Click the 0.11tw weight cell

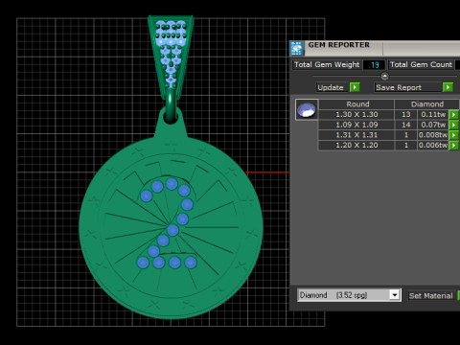(433, 114)
